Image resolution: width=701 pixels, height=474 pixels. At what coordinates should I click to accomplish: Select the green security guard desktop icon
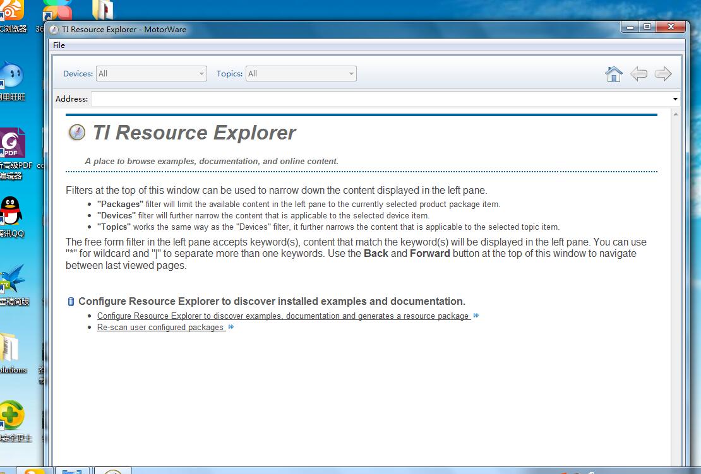coord(11,415)
